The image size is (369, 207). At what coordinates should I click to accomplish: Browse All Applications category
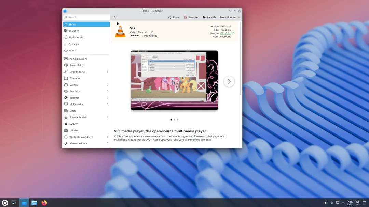click(86, 59)
